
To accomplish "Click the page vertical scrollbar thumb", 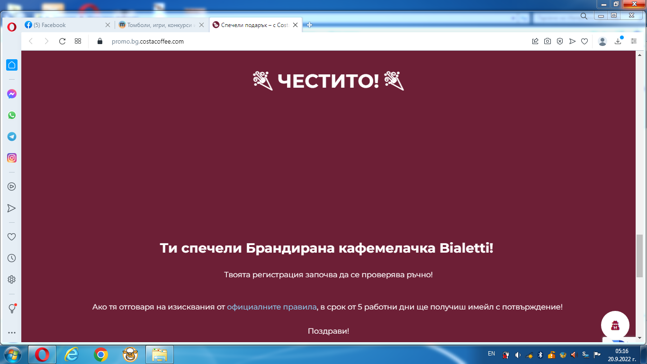I will coord(639,256).
